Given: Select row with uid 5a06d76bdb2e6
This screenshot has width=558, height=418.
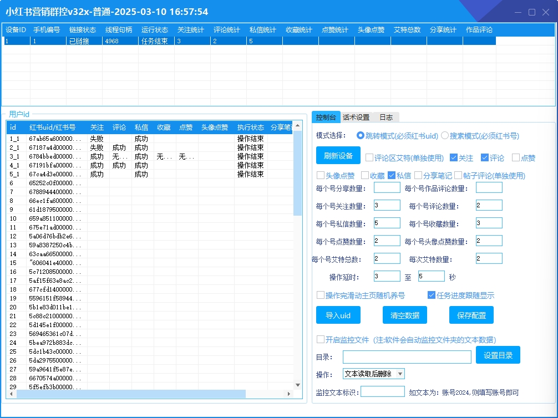Looking at the screenshot, I should pos(149,236).
